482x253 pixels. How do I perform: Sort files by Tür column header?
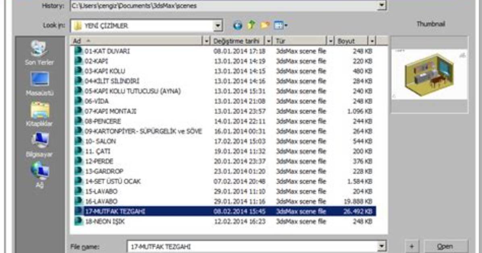(300, 41)
